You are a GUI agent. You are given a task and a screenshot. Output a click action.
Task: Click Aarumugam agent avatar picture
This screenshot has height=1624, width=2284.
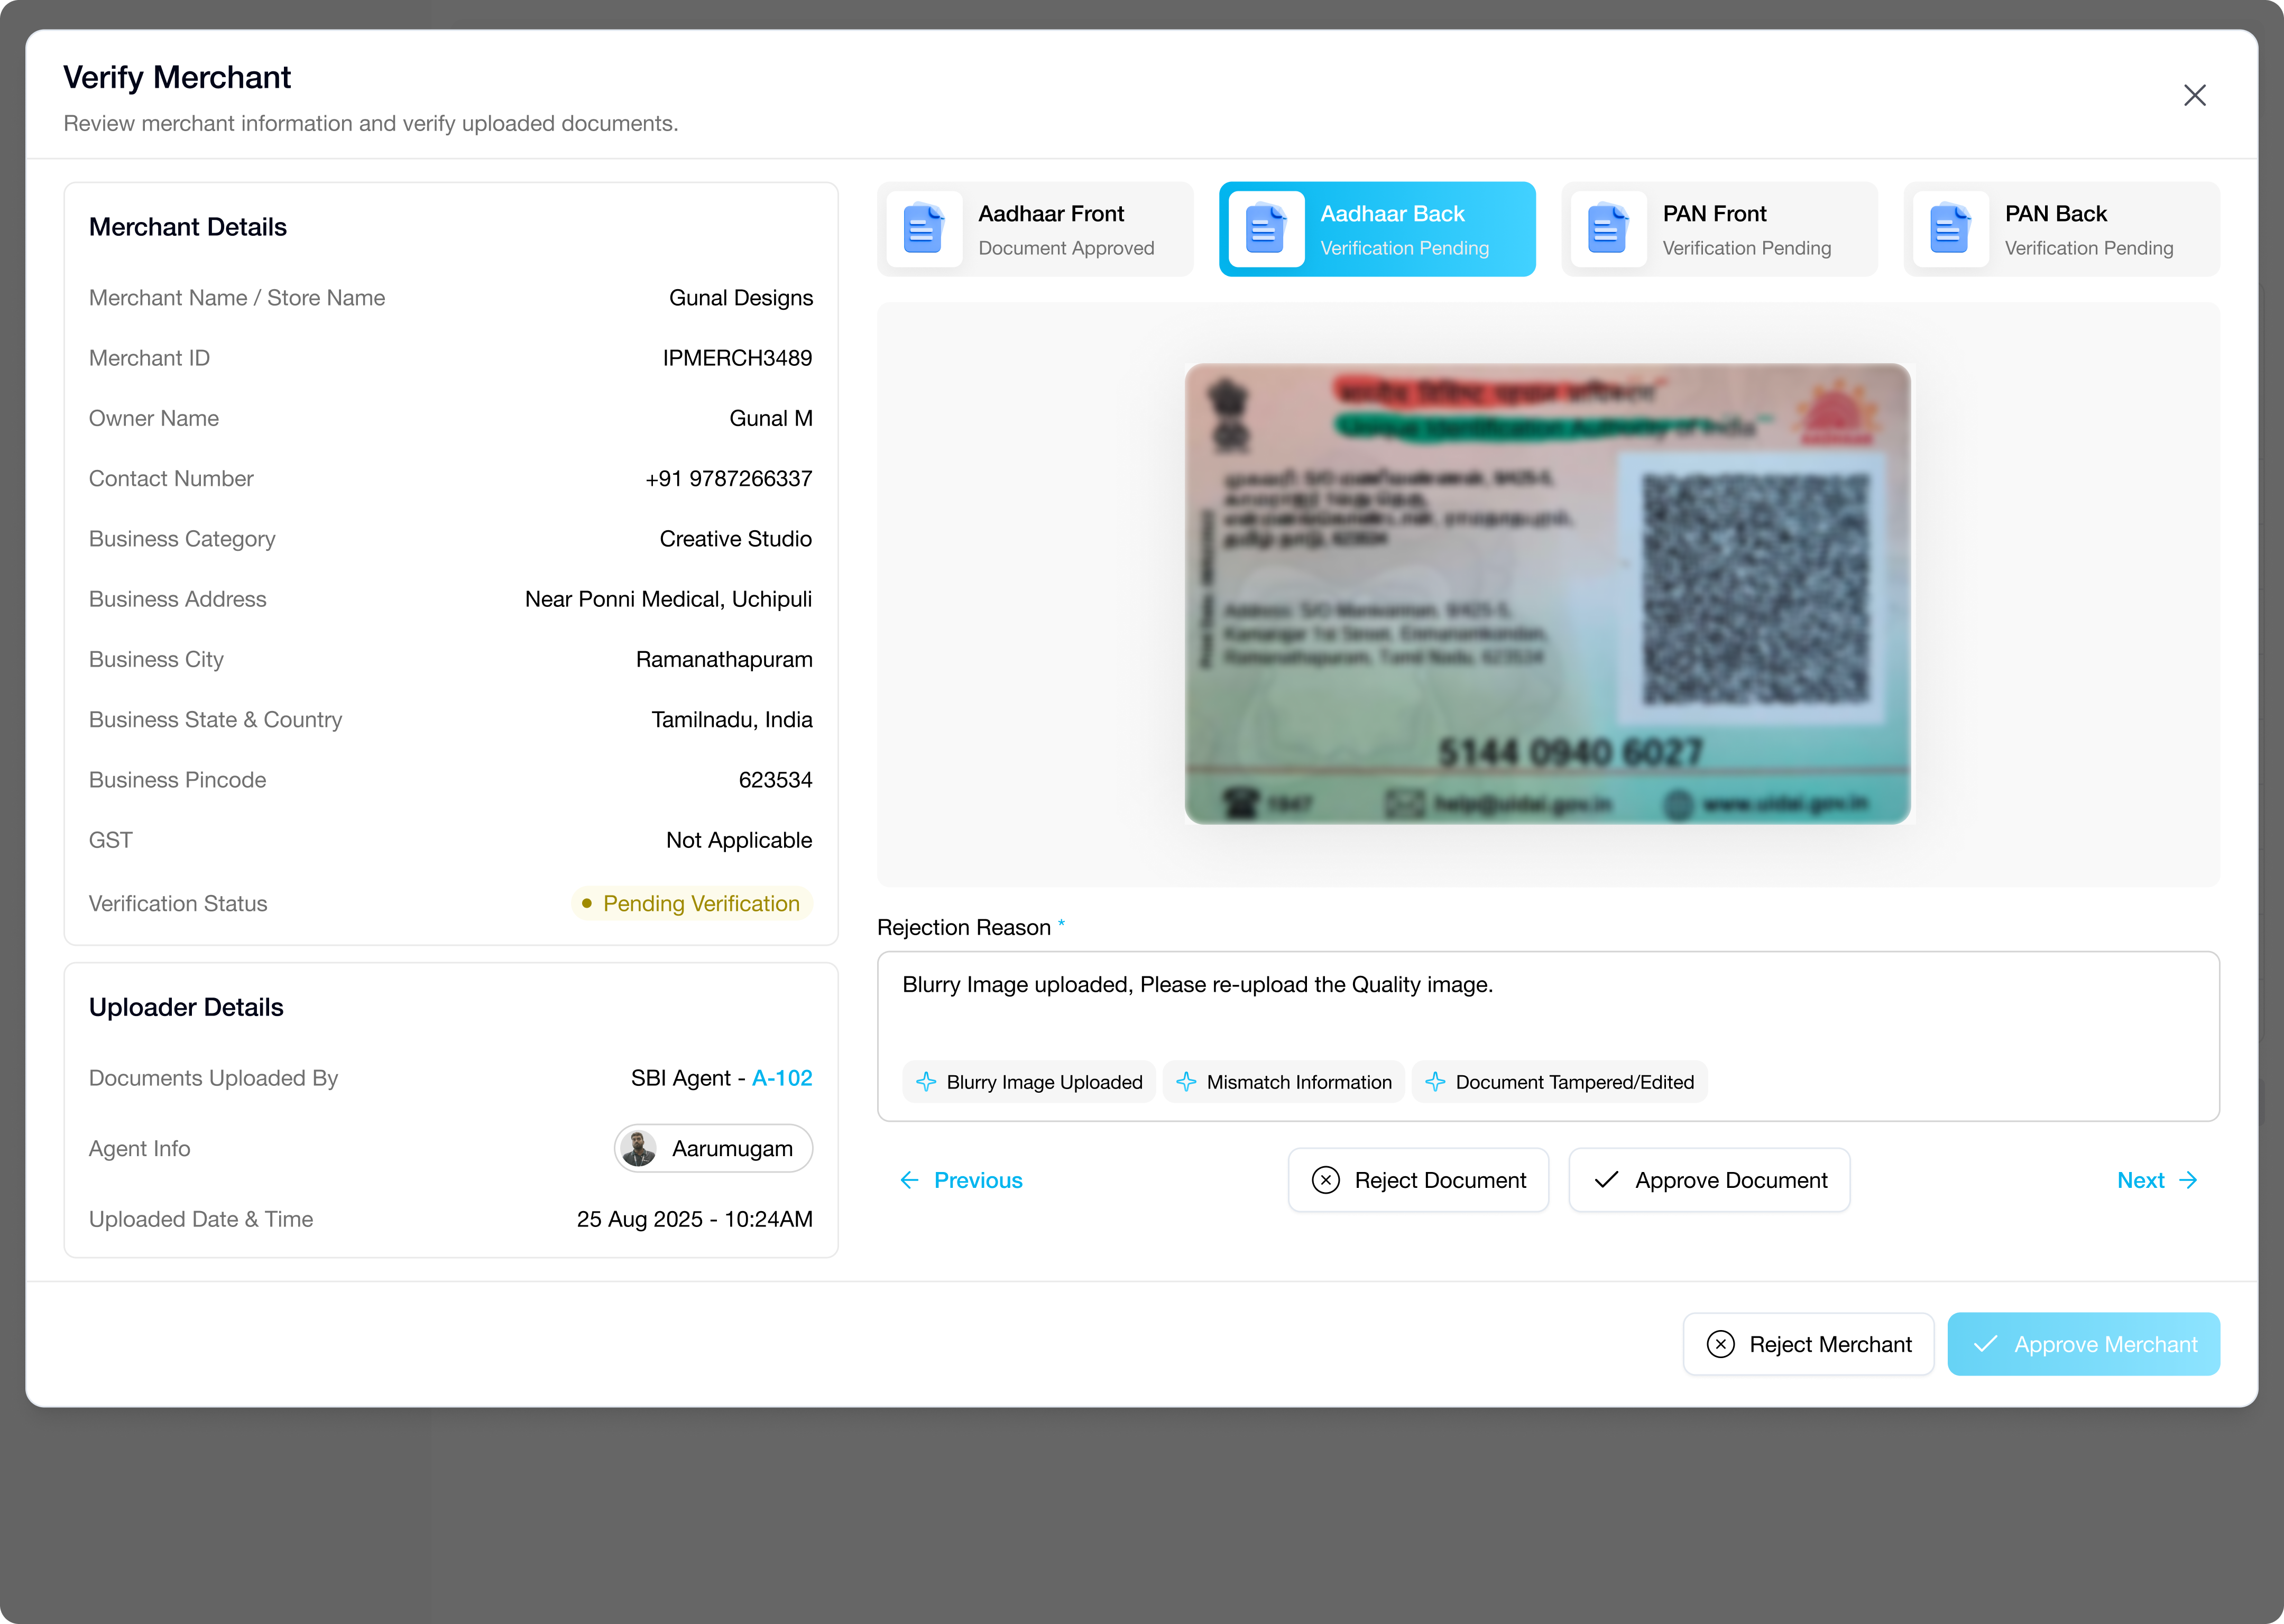[x=639, y=1148]
